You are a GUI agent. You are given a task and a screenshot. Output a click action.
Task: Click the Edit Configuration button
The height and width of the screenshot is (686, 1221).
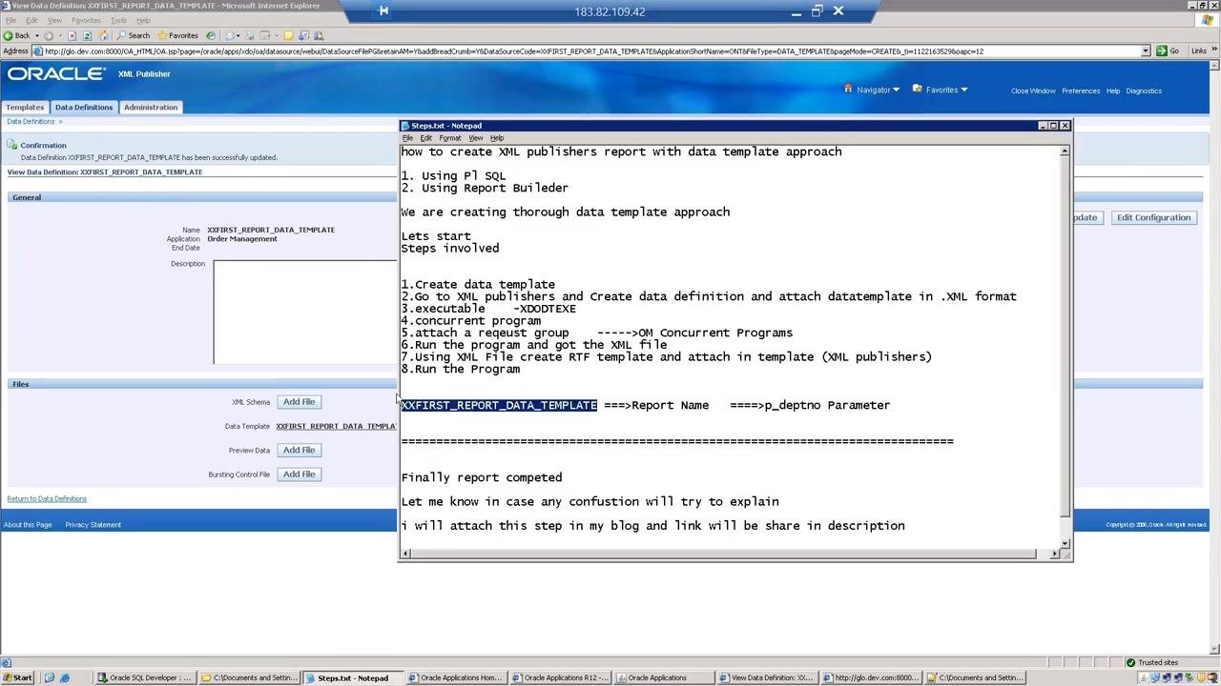[x=1154, y=217]
